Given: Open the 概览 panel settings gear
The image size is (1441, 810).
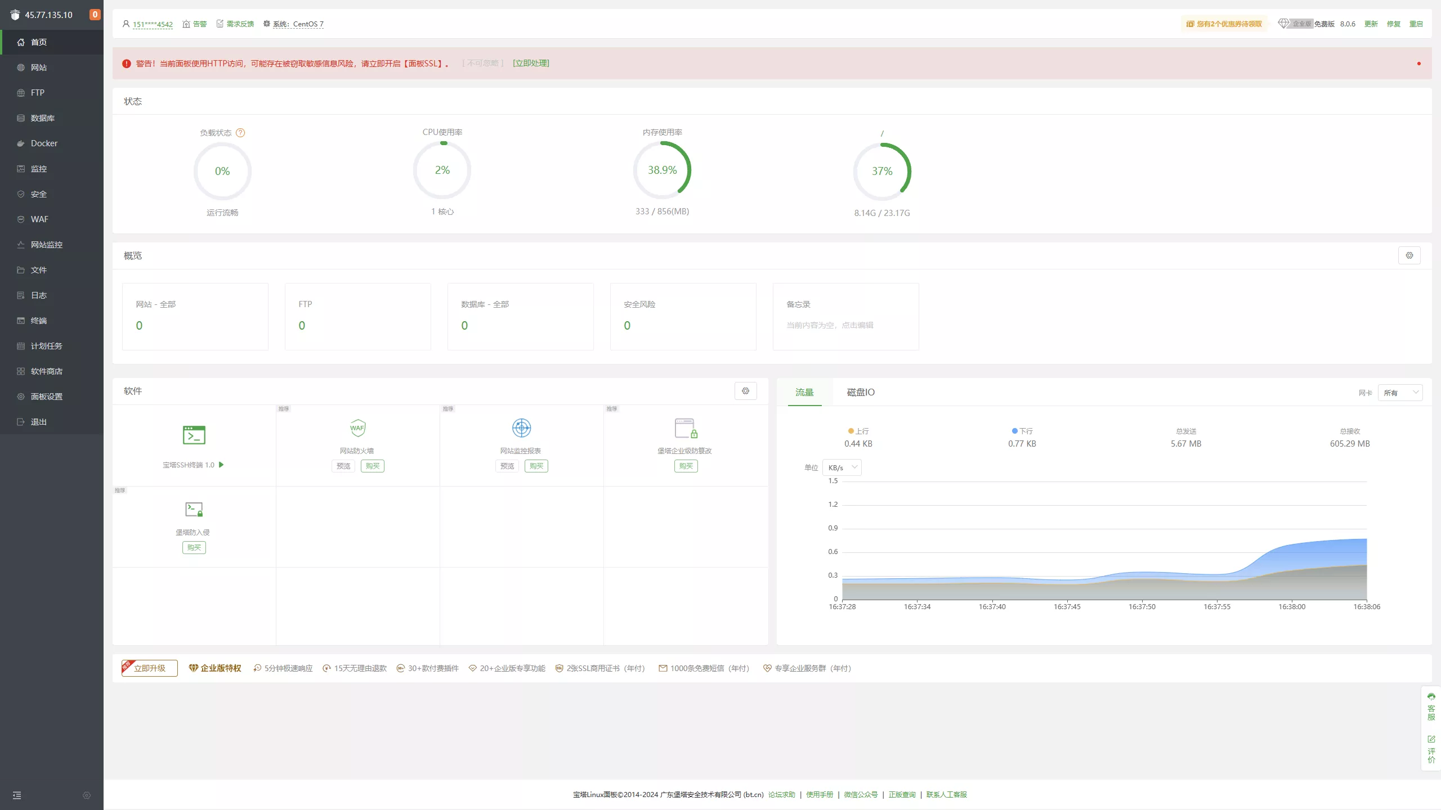Looking at the screenshot, I should (1409, 255).
